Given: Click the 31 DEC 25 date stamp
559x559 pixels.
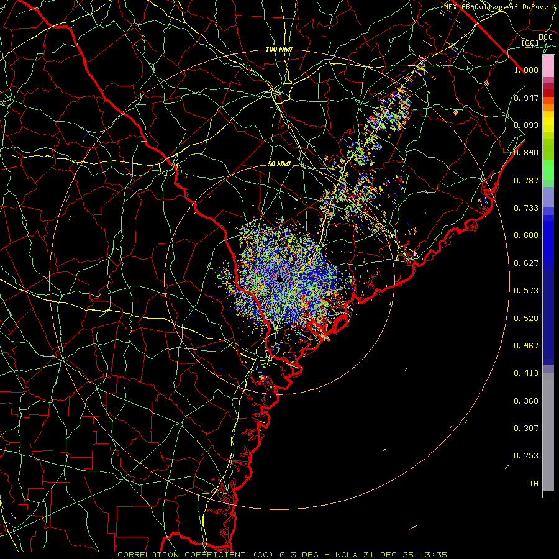Looking at the screenshot, I should click(x=389, y=555).
